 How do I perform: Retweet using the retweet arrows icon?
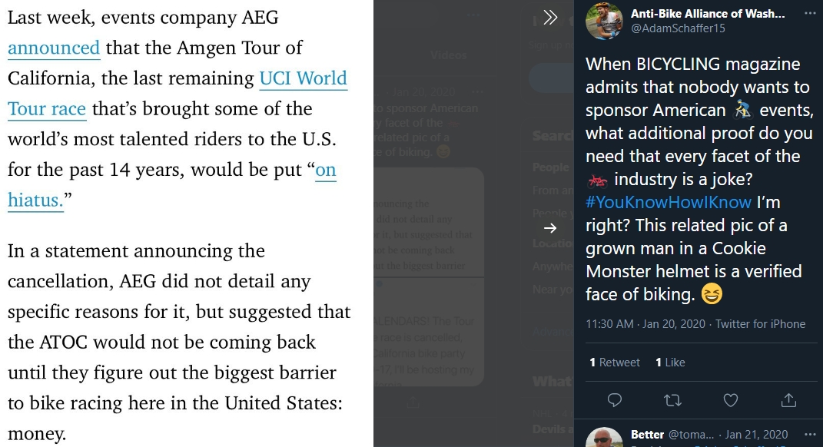(x=672, y=400)
